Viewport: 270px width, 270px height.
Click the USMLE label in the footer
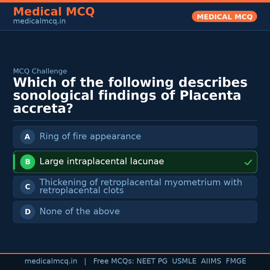click(x=184, y=261)
